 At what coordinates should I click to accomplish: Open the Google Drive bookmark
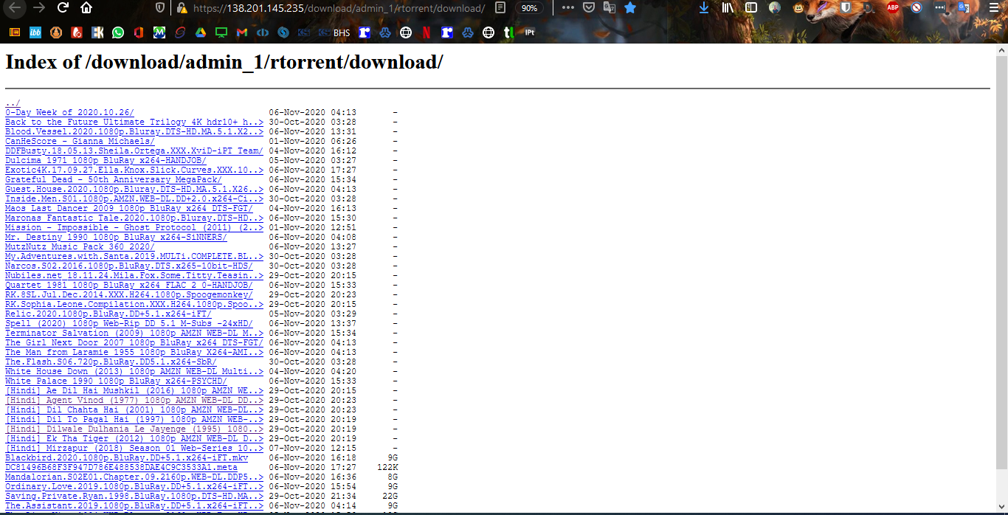201,32
